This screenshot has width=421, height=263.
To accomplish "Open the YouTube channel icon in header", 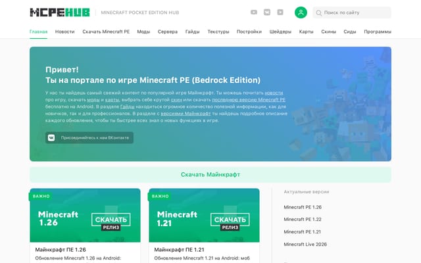I will click(254, 12).
